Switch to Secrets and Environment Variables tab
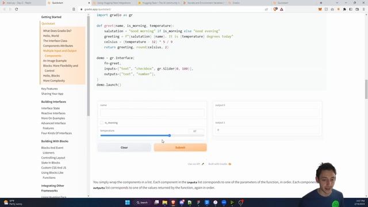 pyautogui.click(x=204, y=3)
